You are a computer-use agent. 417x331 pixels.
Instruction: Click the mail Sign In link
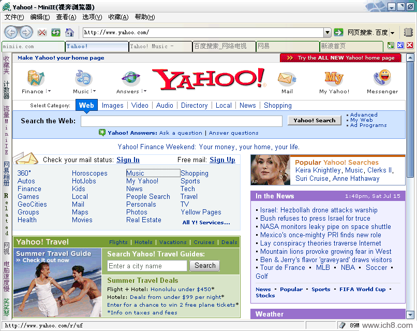point(128,160)
